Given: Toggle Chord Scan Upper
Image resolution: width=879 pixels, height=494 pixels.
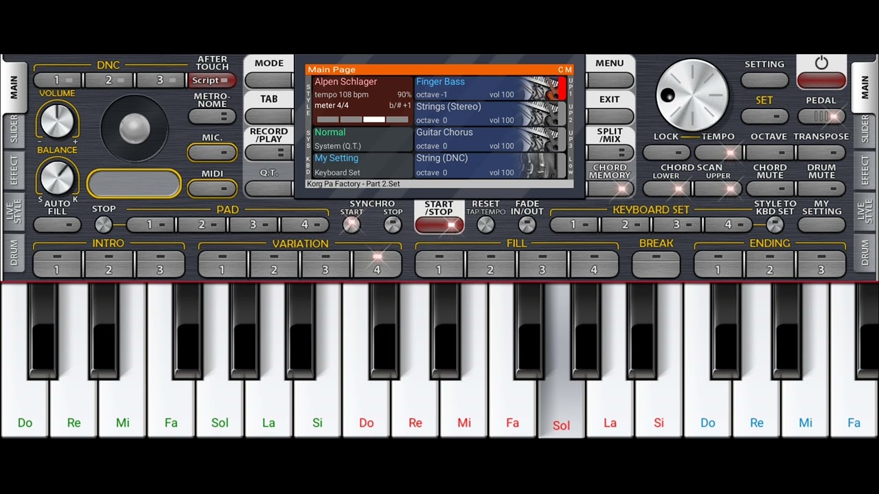Looking at the screenshot, I should click(x=718, y=188).
